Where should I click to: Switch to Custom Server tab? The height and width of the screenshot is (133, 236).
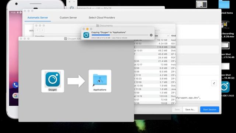coord(68,18)
